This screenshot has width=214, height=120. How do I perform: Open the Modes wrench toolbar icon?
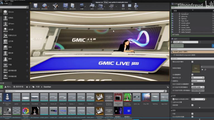[x=55, y=6]
